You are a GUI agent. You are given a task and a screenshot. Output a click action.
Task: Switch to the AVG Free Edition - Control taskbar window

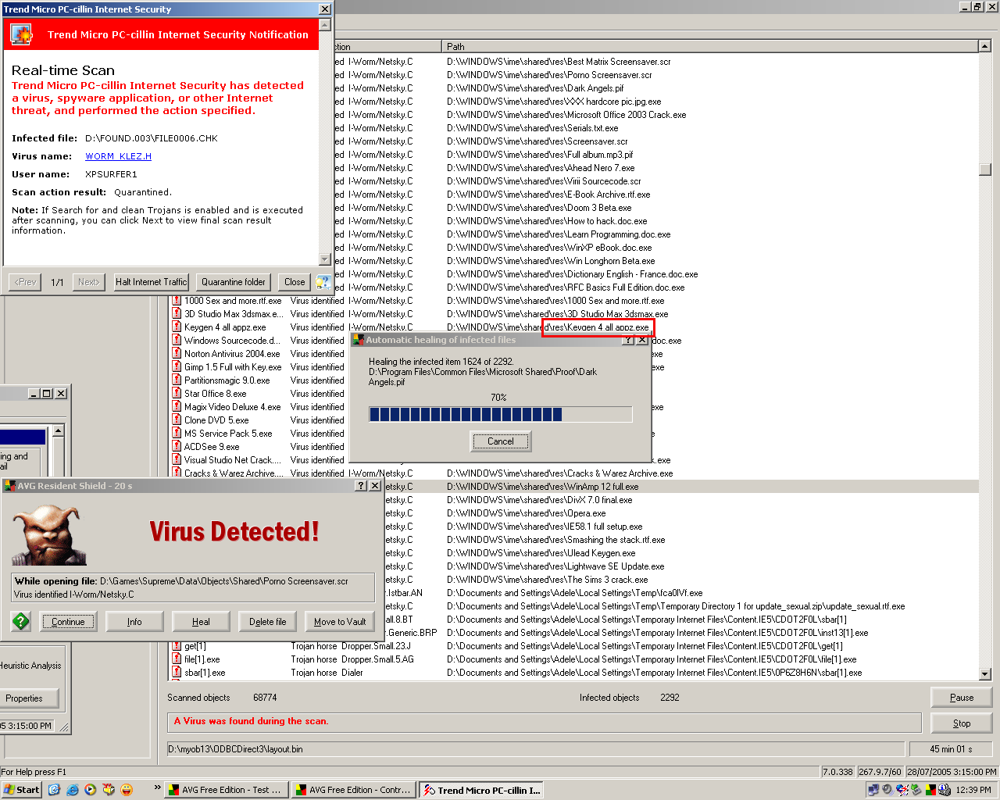click(354, 790)
